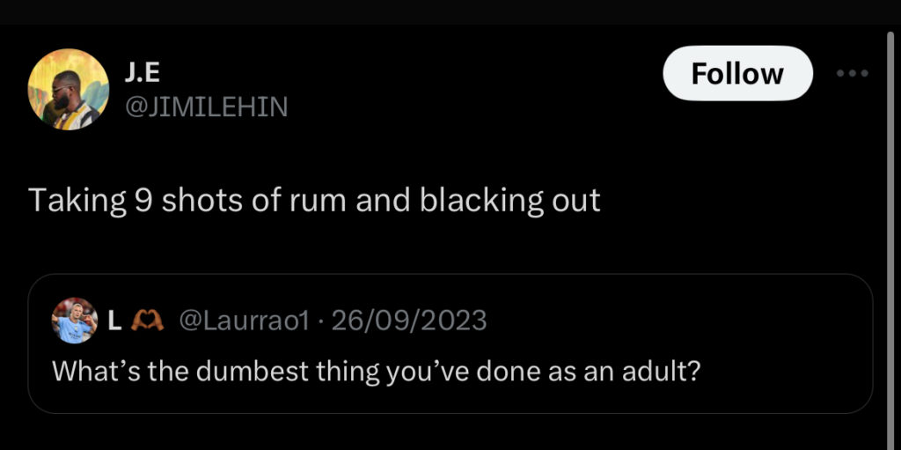Click the tweet text about rum shots
This screenshot has height=450, width=901.
[x=314, y=201]
